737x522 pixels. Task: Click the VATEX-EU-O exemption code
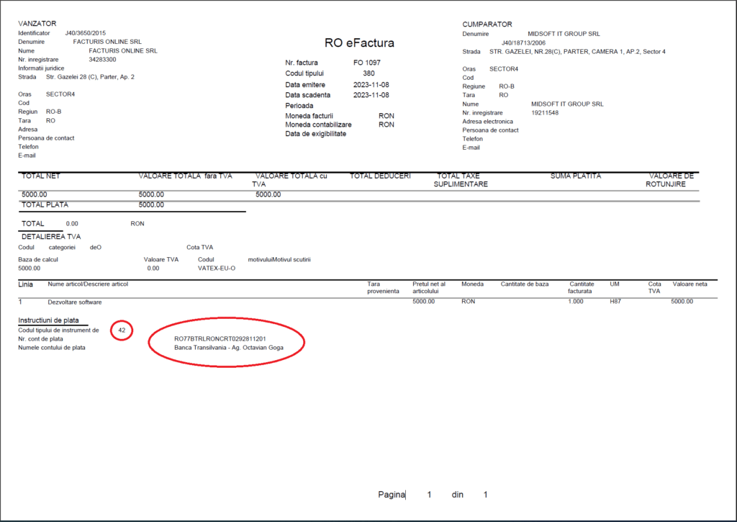[x=217, y=268]
